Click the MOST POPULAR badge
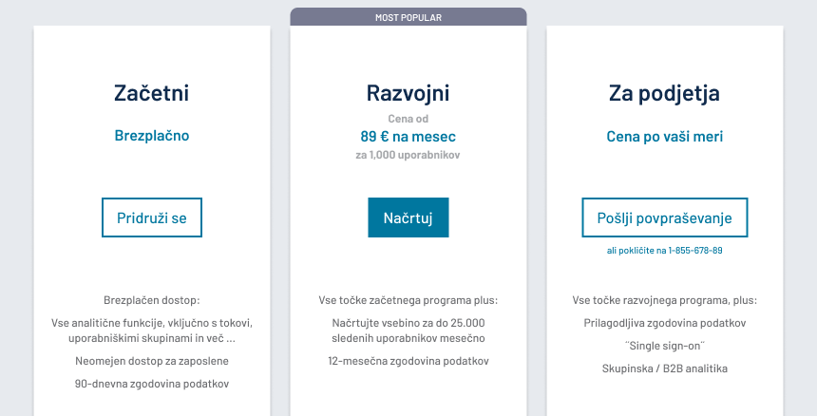Screen dimensions: 817x416 point(408,17)
